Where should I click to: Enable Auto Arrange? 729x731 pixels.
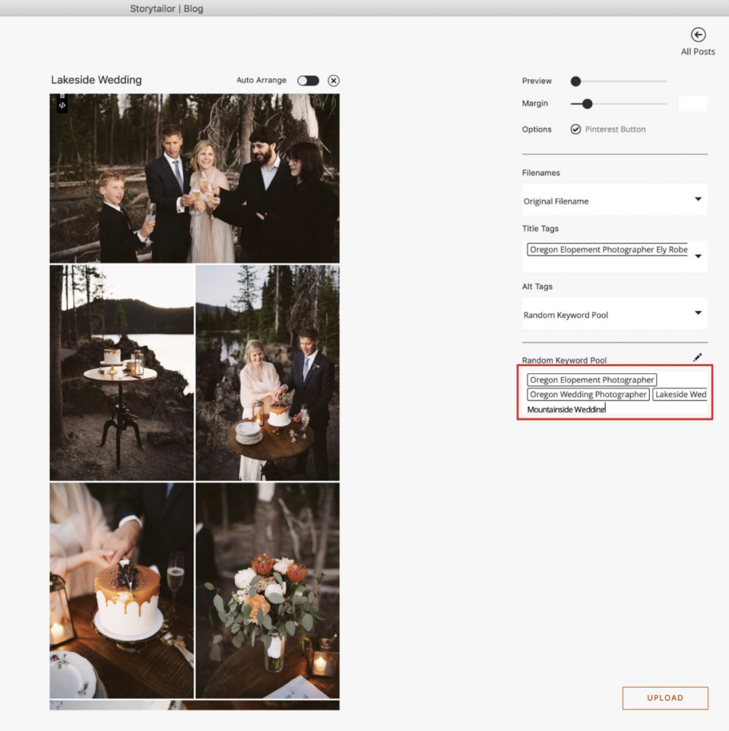(x=308, y=81)
